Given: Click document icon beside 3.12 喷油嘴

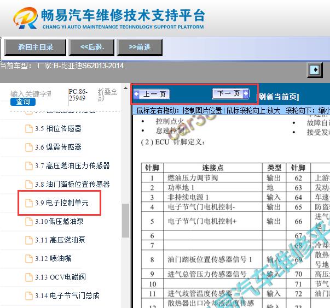Looking at the screenshot, I should [29, 259].
